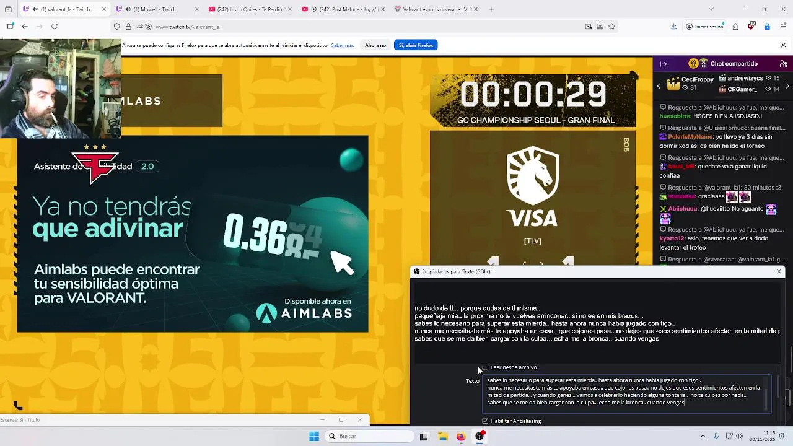Dismiss the Firefox startup notification bar
The height and width of the screenshot is (446, 793).
pos(783,45)
